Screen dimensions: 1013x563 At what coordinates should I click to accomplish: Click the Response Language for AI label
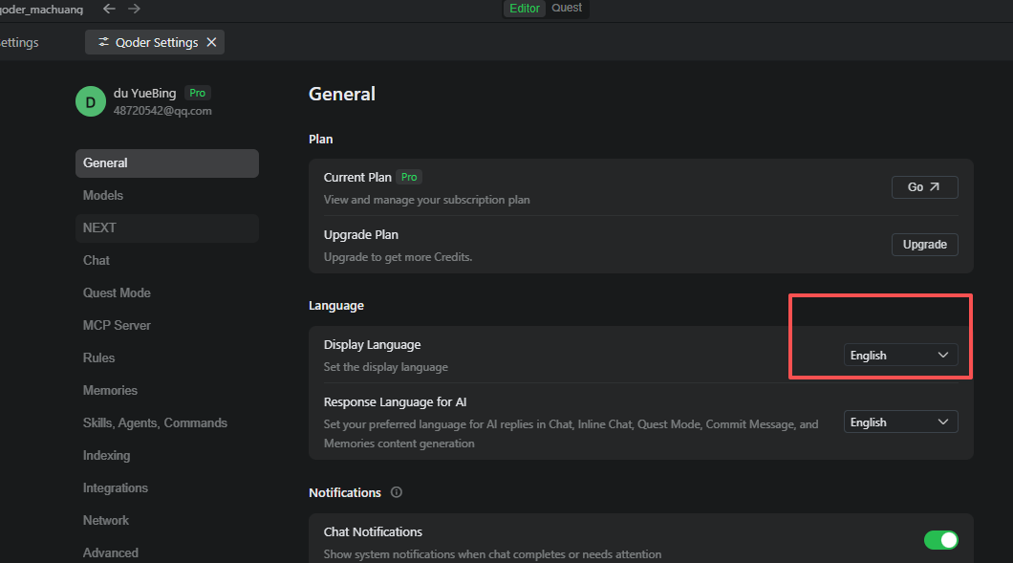click(395, 402)
